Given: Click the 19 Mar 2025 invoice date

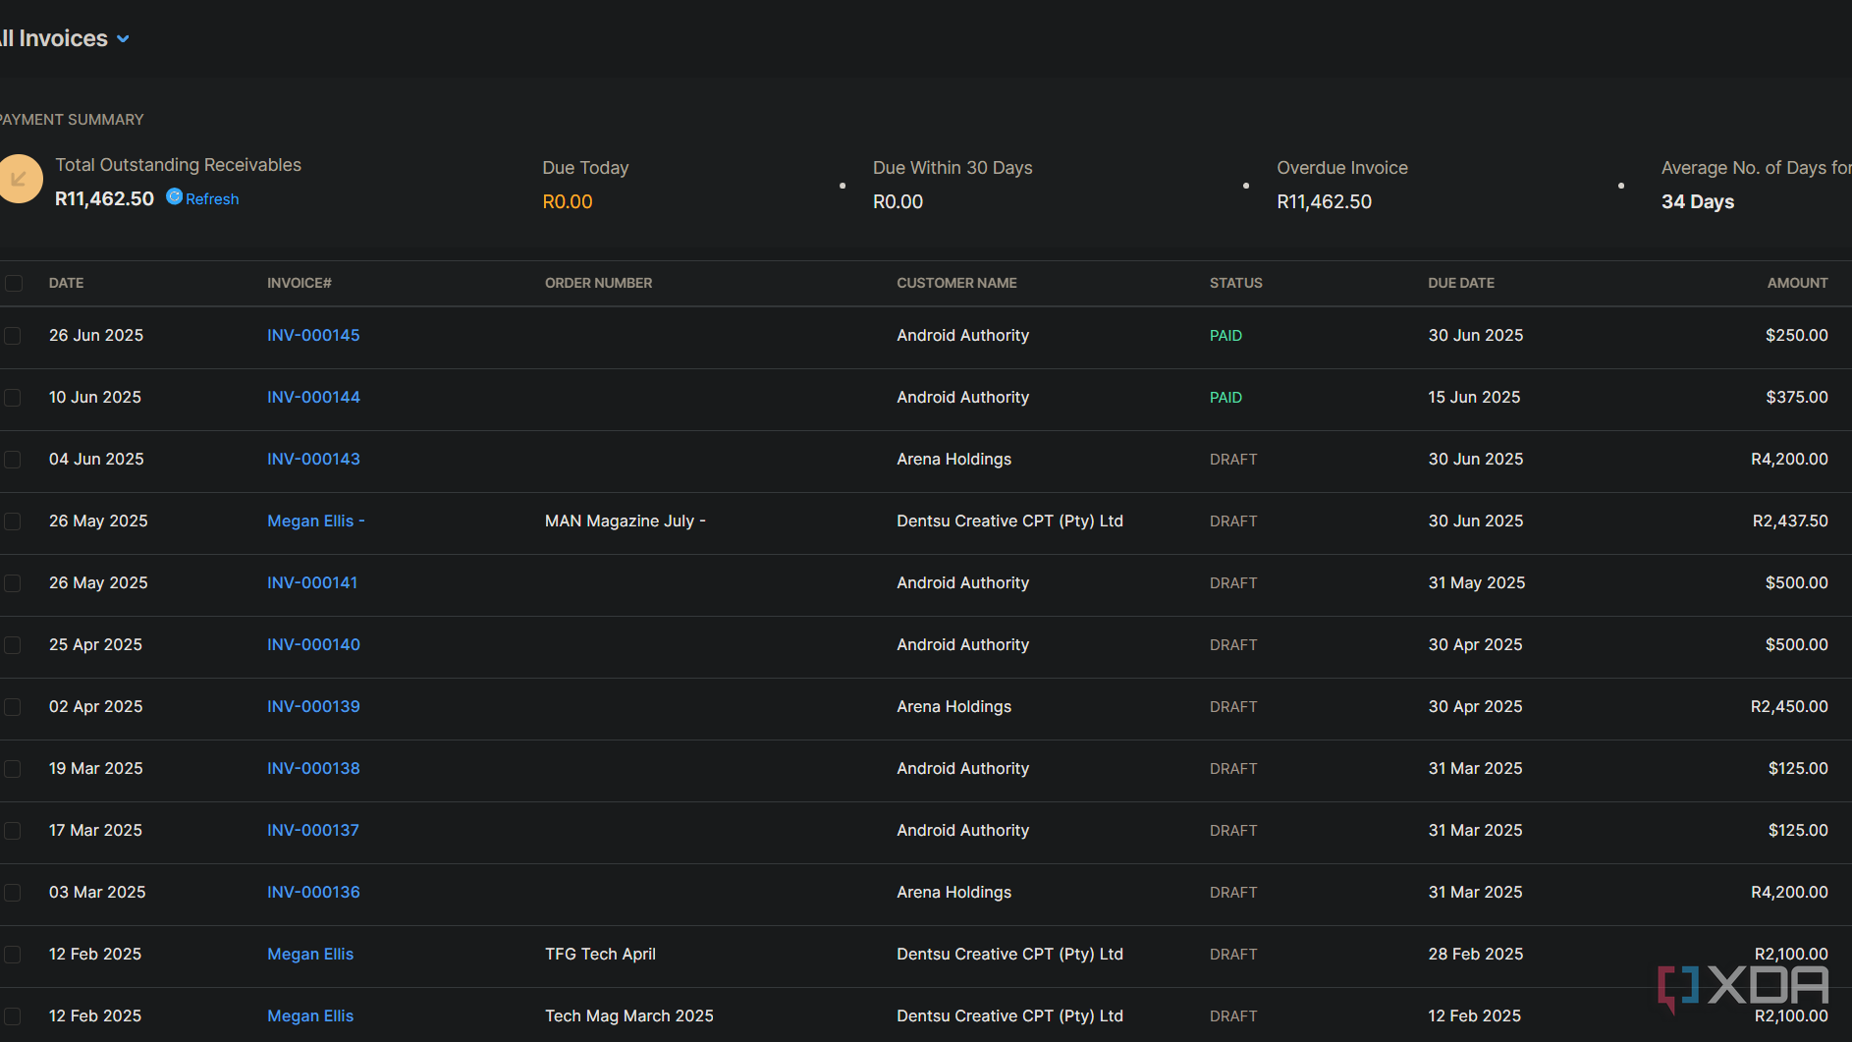Looking at the screenshot, I should (96, 768).
